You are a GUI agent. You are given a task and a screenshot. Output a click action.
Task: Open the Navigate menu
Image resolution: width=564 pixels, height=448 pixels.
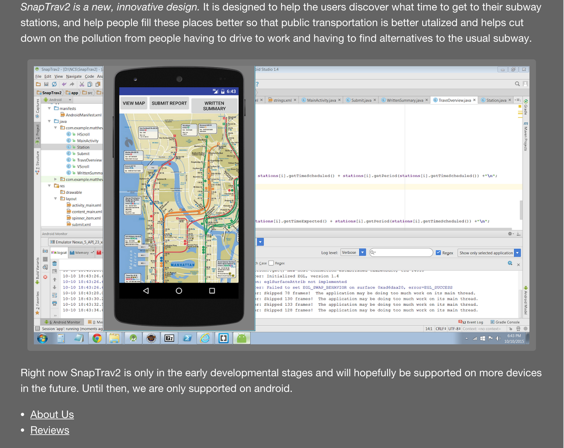click(x=74, y=76)
